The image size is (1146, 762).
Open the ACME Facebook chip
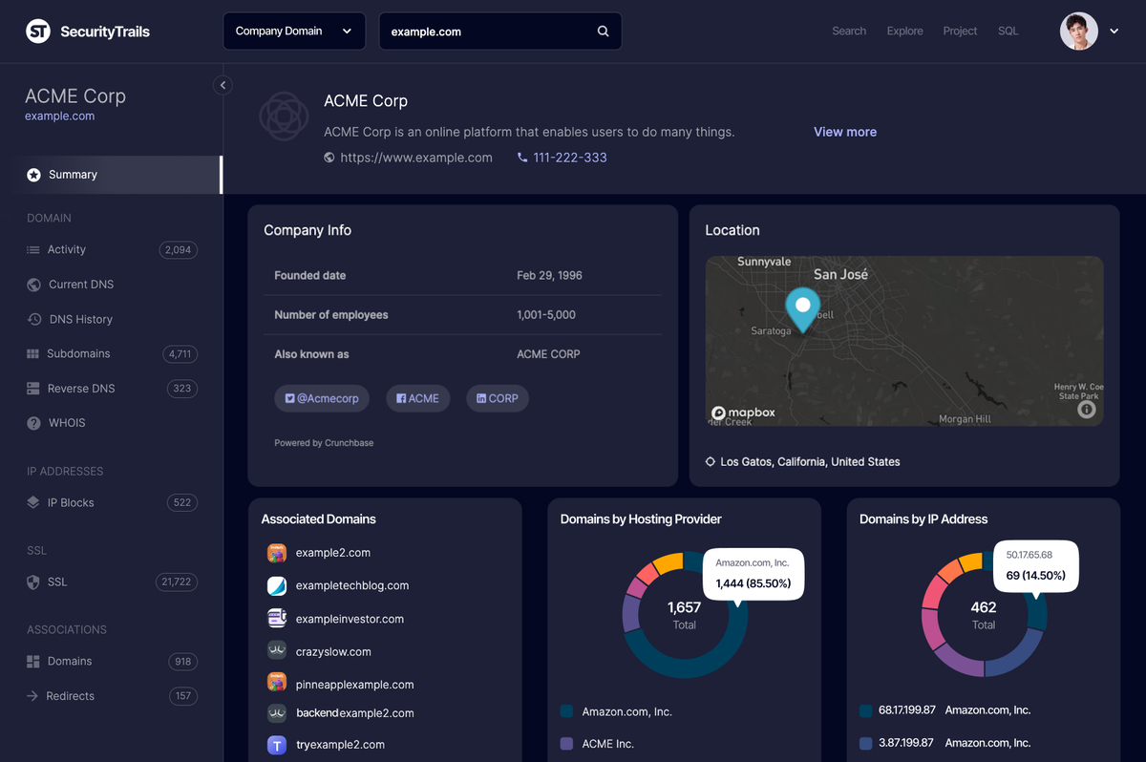(418, 398)
